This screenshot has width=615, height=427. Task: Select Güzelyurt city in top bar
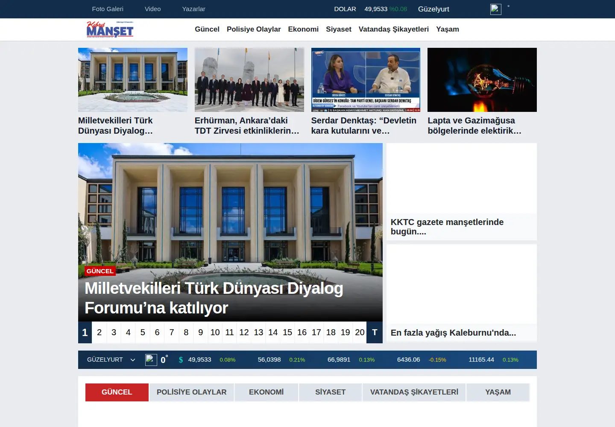pyautogui.click(x=433, y=9)
